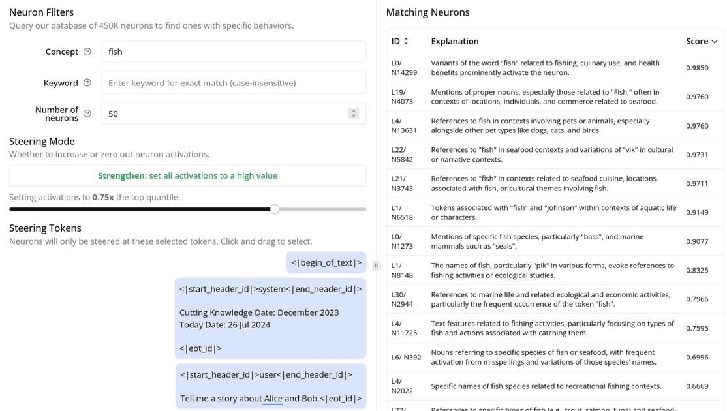Click the ID column sort arrows icon

click(x=406, y=41)
